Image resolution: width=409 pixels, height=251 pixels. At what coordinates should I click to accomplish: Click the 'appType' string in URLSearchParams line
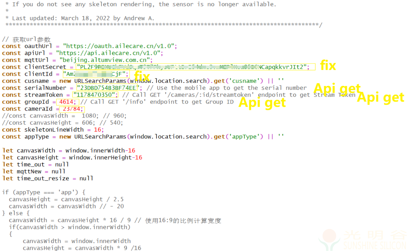click(x=244, y=137)
